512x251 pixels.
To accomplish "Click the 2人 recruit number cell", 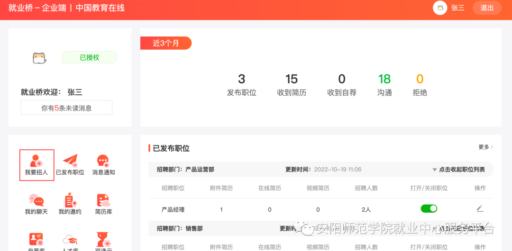I will tap(366, 210).
